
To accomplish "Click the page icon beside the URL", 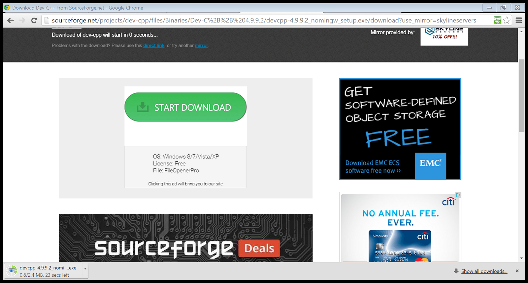I will coord(47,20).
